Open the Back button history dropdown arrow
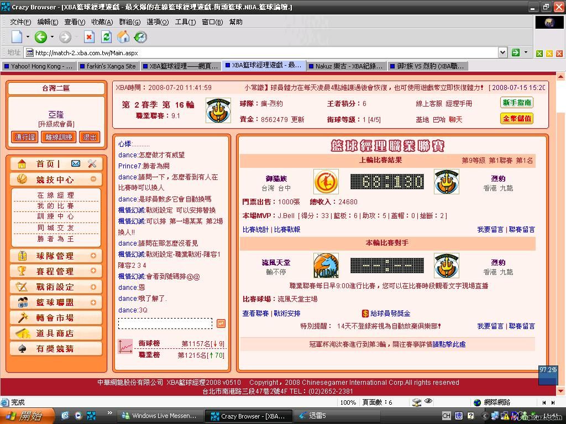 52,37
